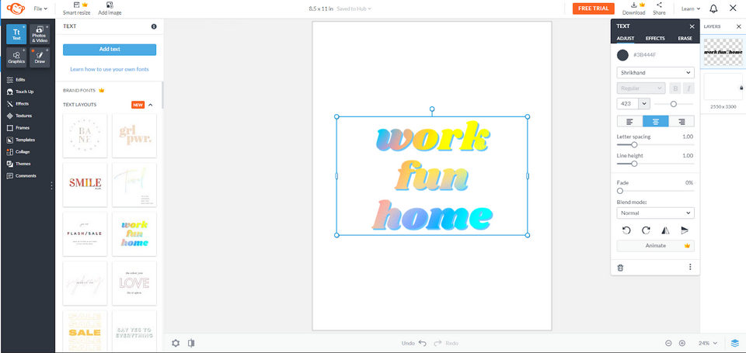This screenshot has width=746, height=353.
Task: Click the Animate button
Action: click(655, 246)
